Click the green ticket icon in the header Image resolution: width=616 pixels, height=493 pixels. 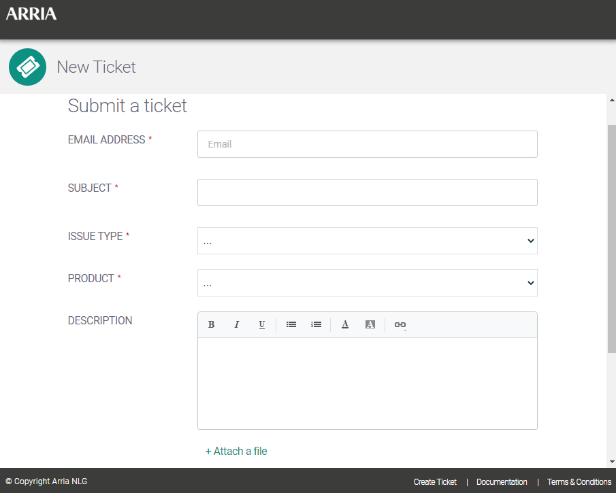coord(27,67)
